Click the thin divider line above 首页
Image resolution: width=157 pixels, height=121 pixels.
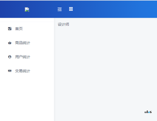point(27,22)
